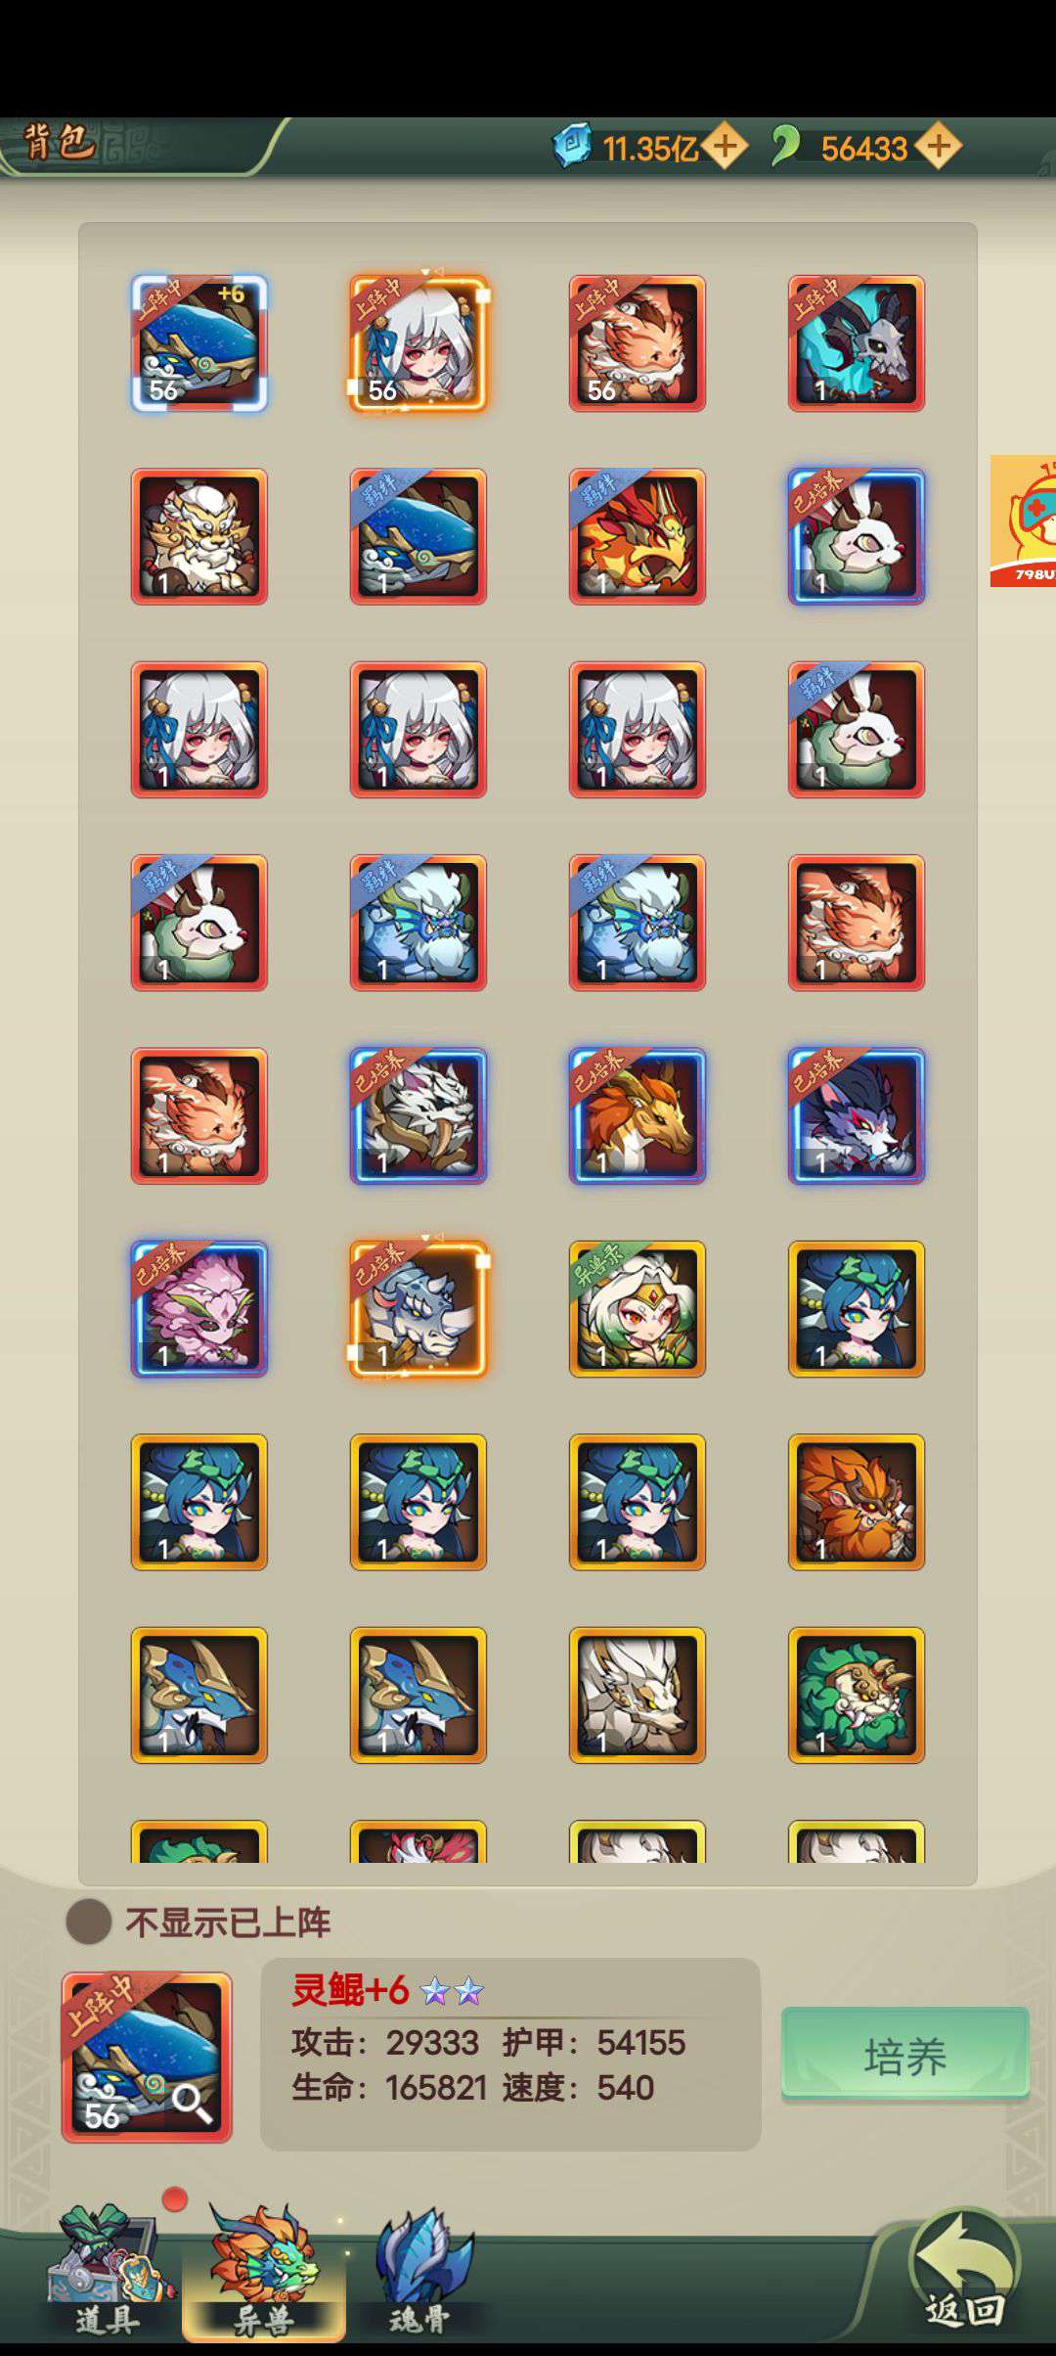The image size is (1056, 2356).
Task: Choose the golden dragon head beast marked 已培养
Action: click(638, 1115)
